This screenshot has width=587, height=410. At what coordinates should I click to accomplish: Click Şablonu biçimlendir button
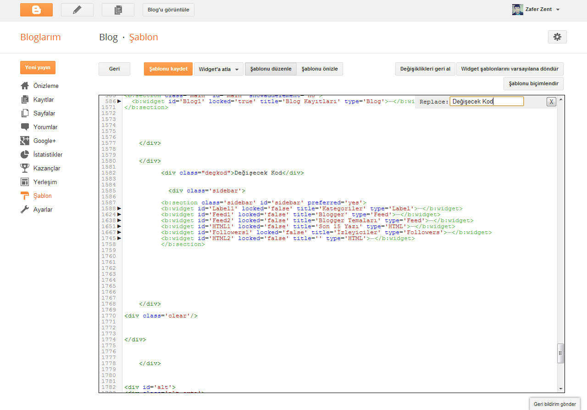tap(534, 84)
